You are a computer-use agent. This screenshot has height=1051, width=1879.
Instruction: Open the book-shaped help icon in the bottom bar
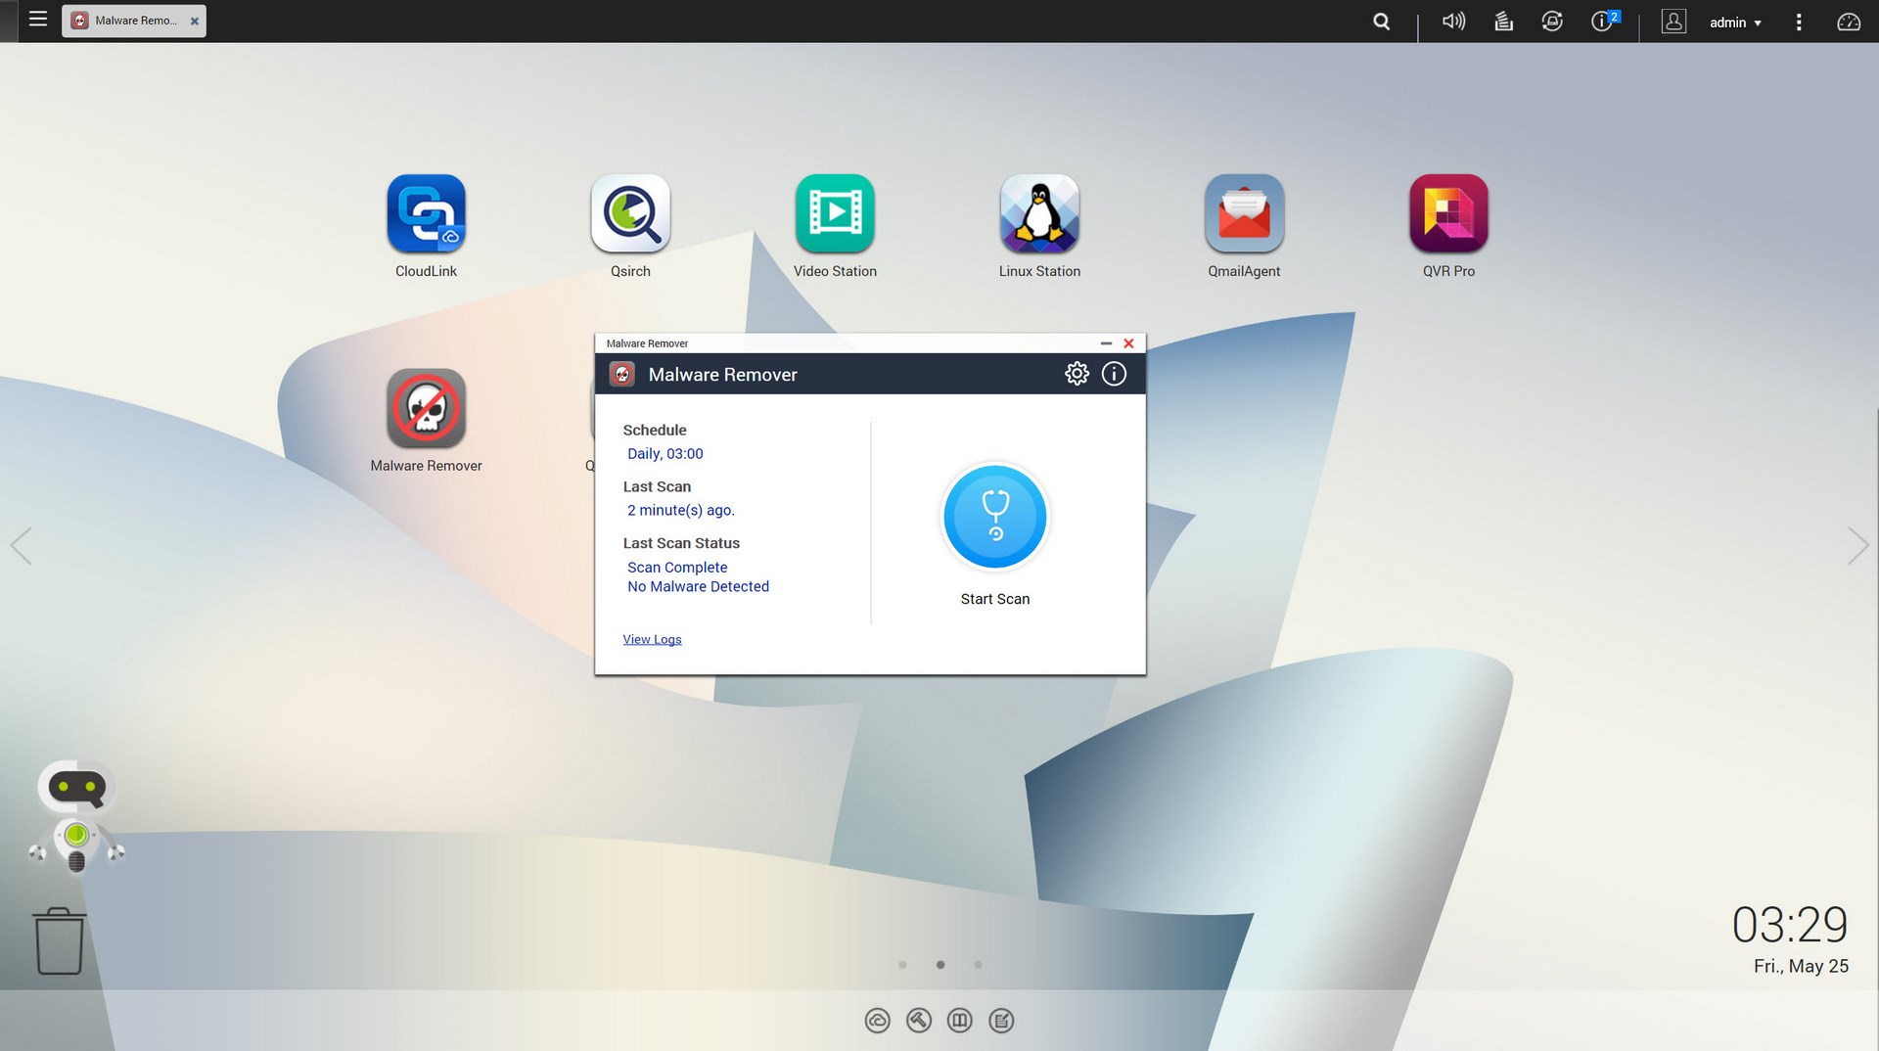click(960, 1021)
